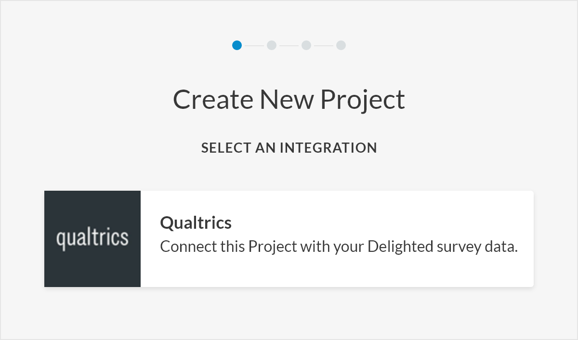Open the bold Qualtrics integration title
578x340 pixels.
point(196,223)
